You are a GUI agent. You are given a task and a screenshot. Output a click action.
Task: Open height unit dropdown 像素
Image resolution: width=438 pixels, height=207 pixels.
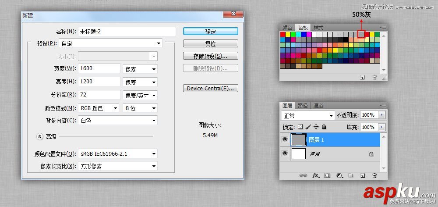140,82
